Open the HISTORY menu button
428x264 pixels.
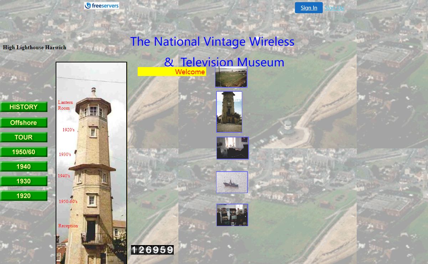pyautogui.click(x=24, y=107)
